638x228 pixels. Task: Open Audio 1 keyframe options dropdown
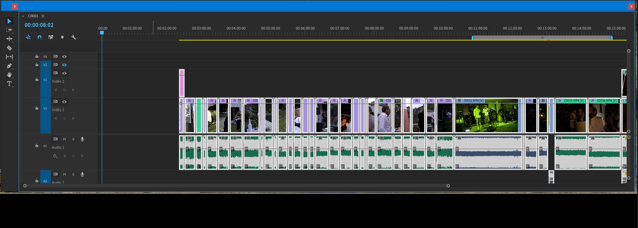[x=55, y=156]
